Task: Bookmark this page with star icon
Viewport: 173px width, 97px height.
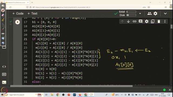Action: (x=149, y=7)
